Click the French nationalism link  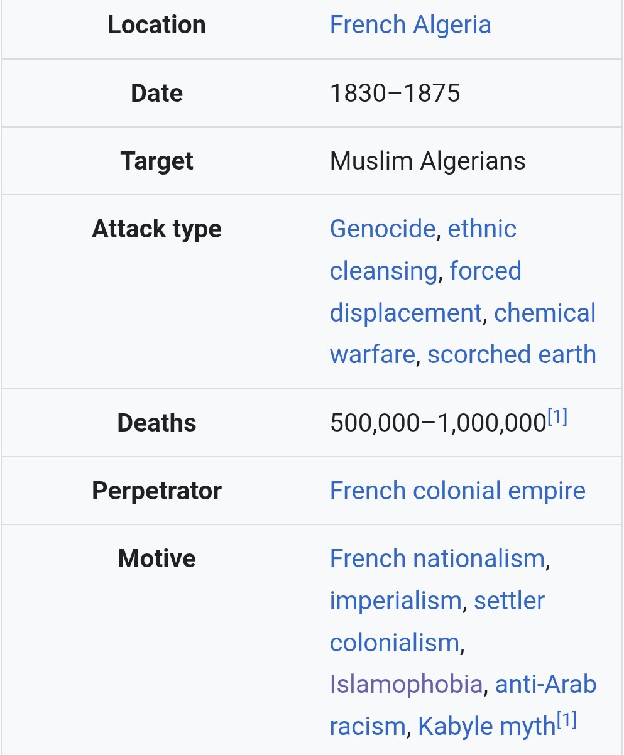(437, 558)
